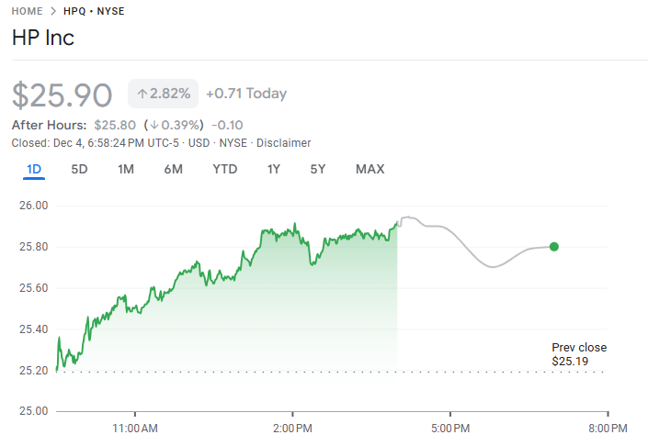Select the 1Y range tab
The width and height of the screenshot is (648, 446).
click(x=274, y=169)
